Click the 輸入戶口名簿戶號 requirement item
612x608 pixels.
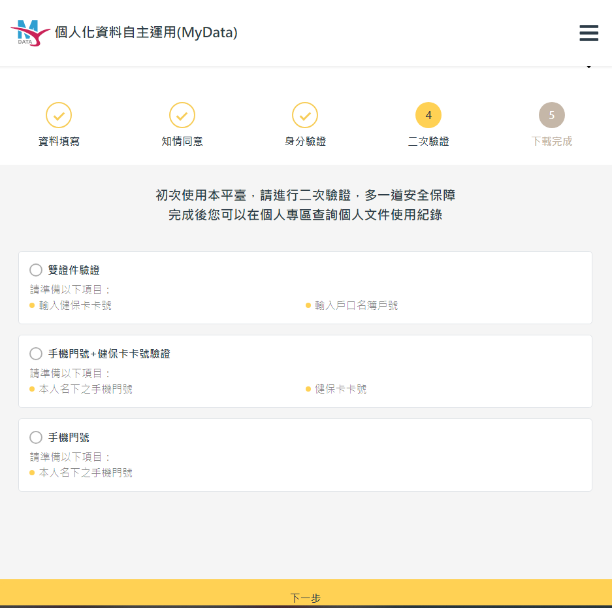pos(356,305)
